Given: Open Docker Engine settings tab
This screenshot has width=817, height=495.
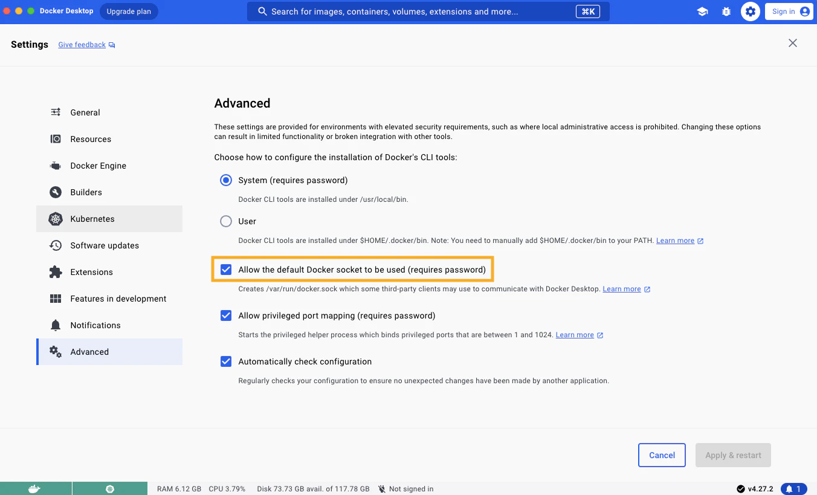Looking at the screenshot, I should pyautogui.click(x=109, y=166).
